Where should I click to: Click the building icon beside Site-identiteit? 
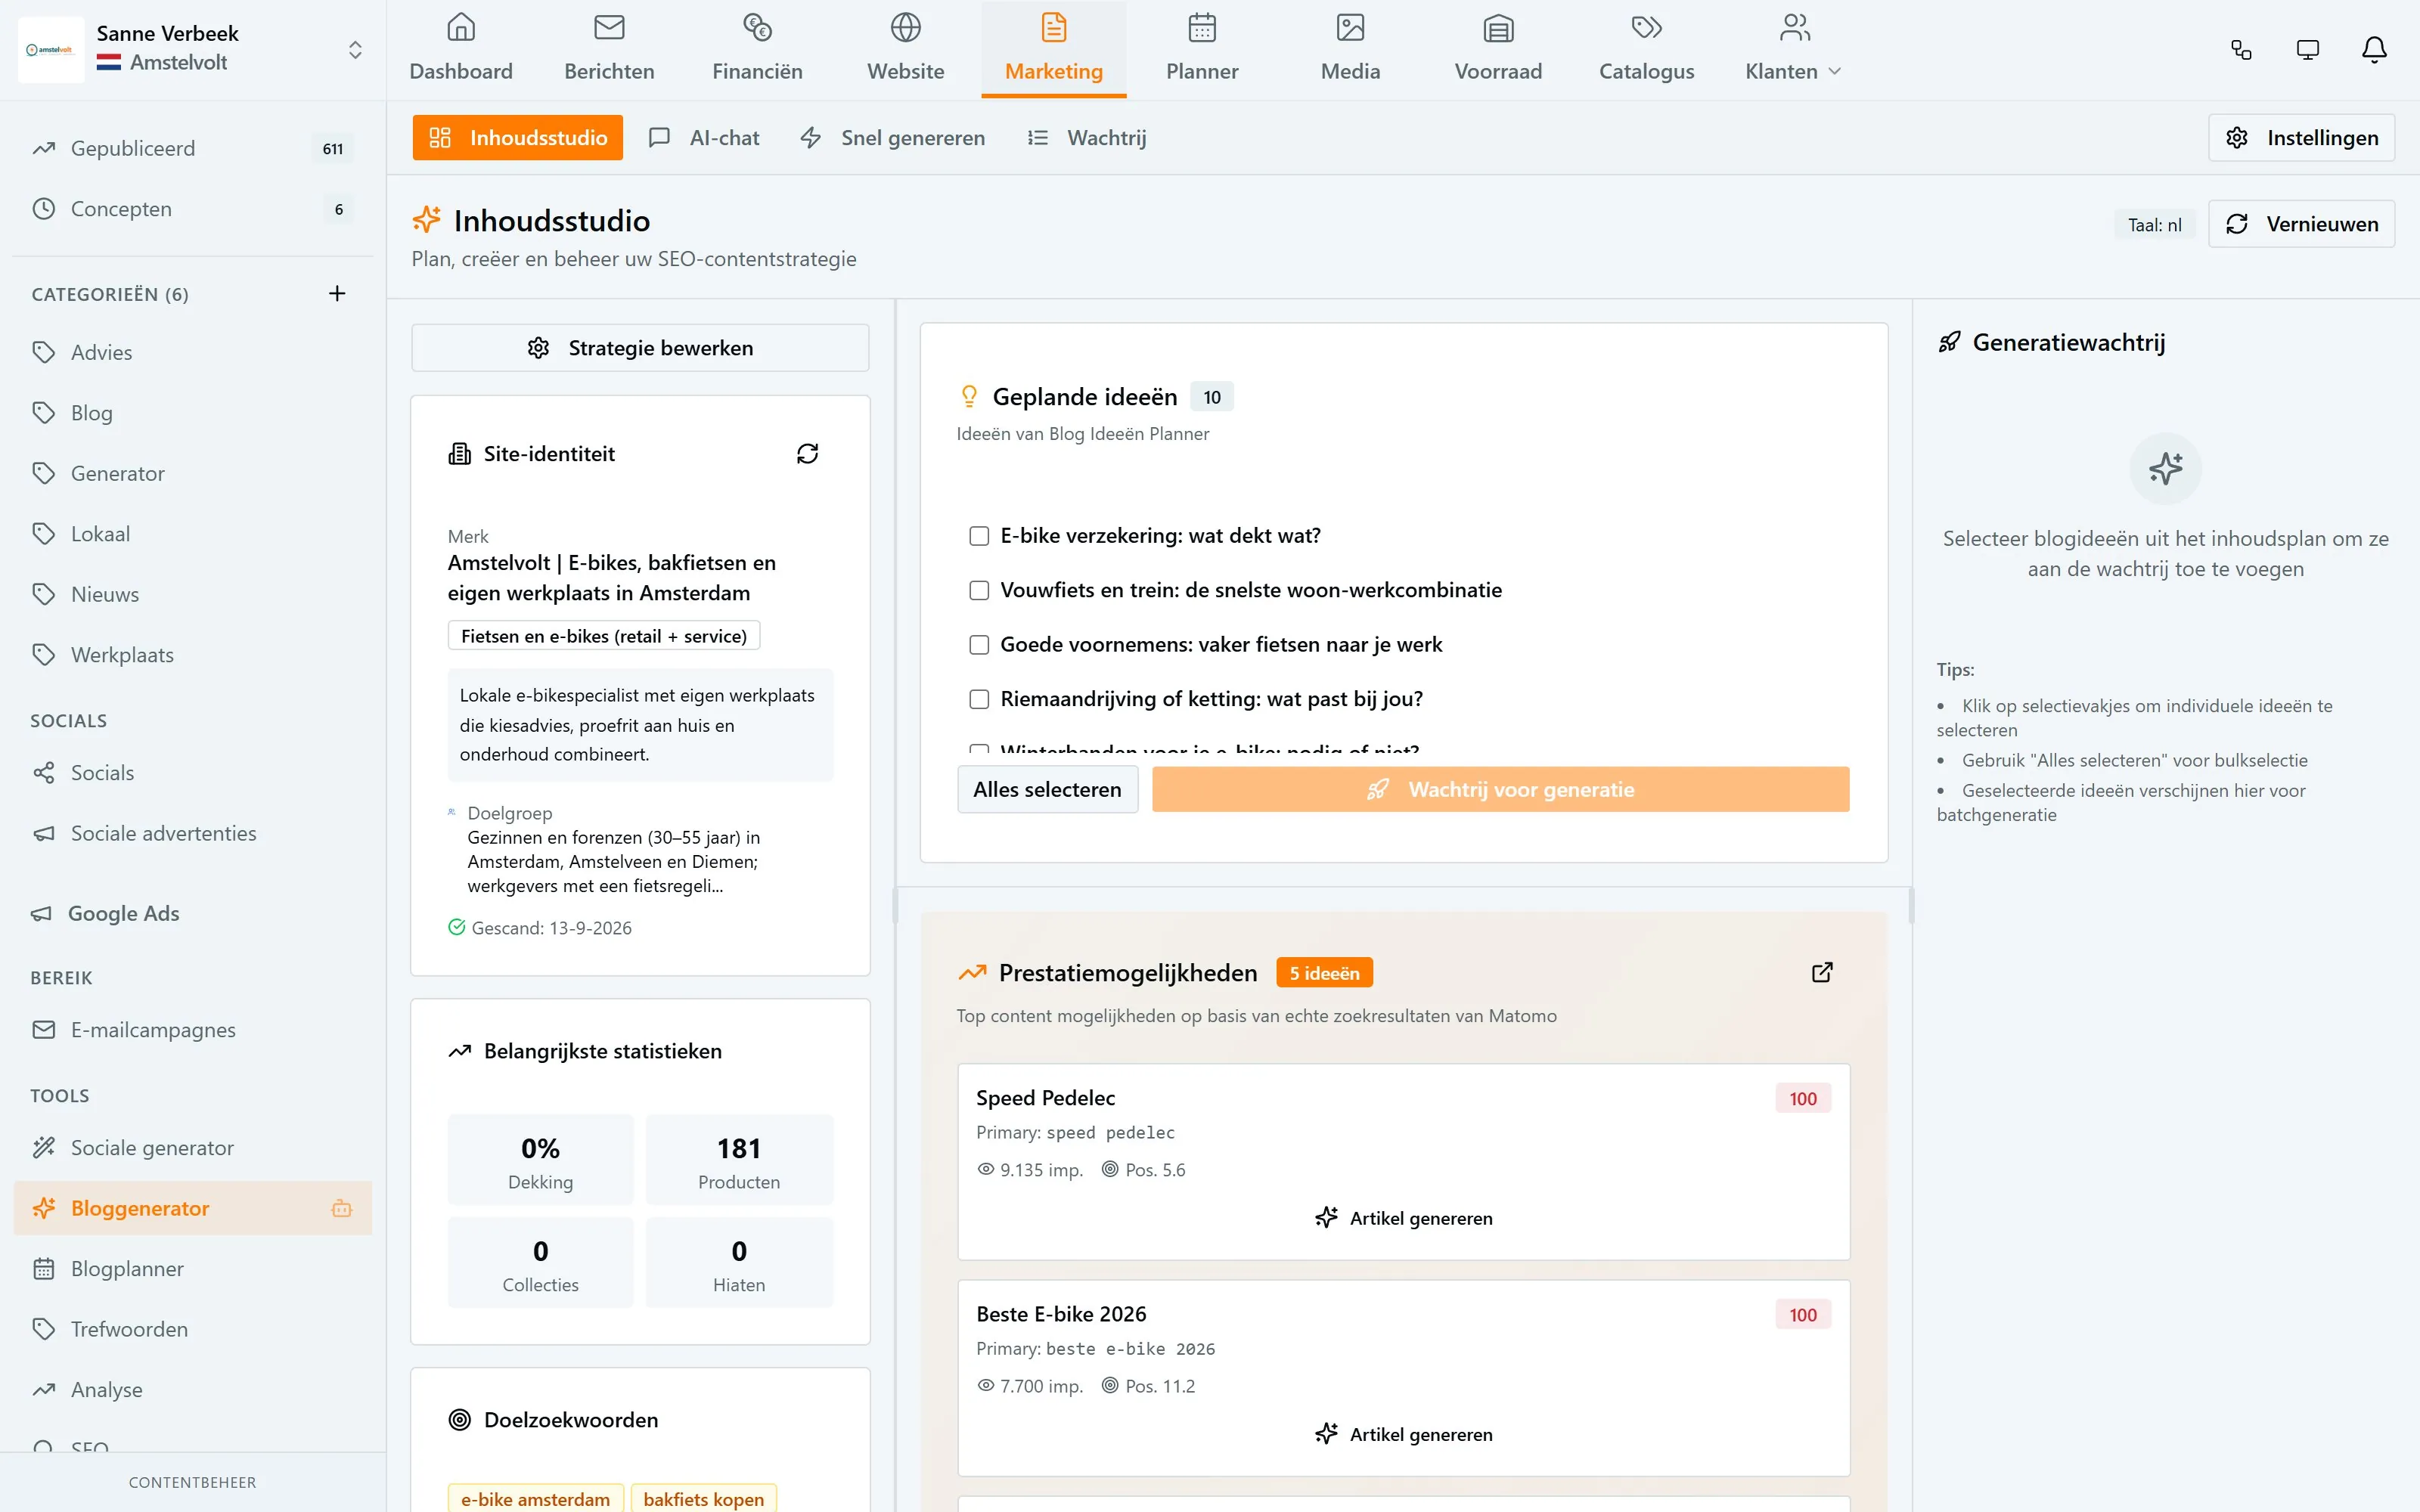(460, 454)
